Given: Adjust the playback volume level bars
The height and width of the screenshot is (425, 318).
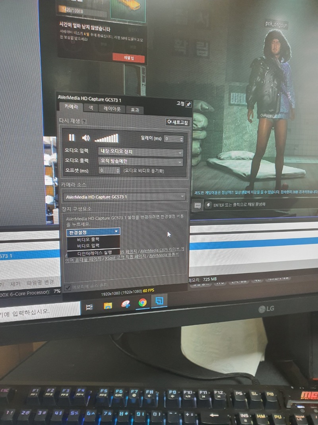Looking at the screenshot, I should [x=106, y=138].
